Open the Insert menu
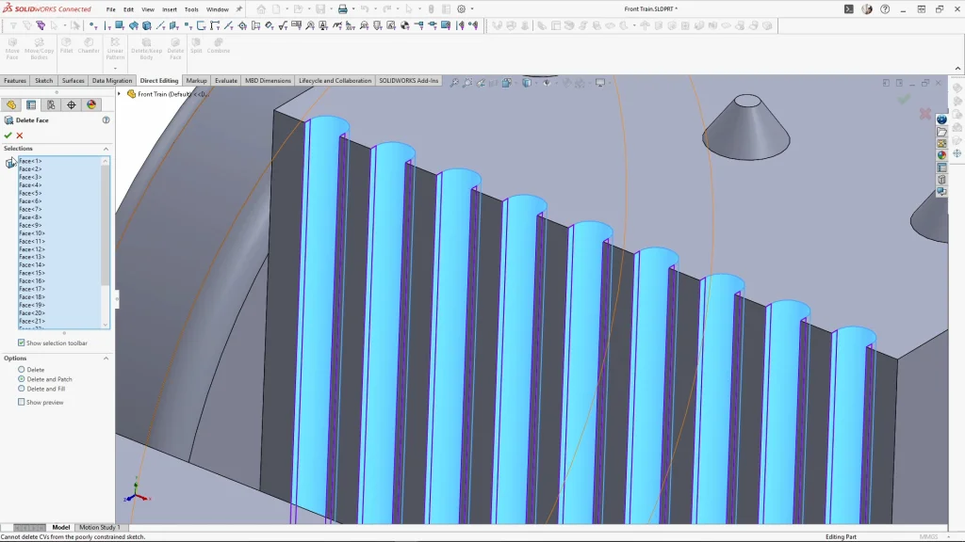The height and width of the screenshot is (542, 965). tap(169, 9)
